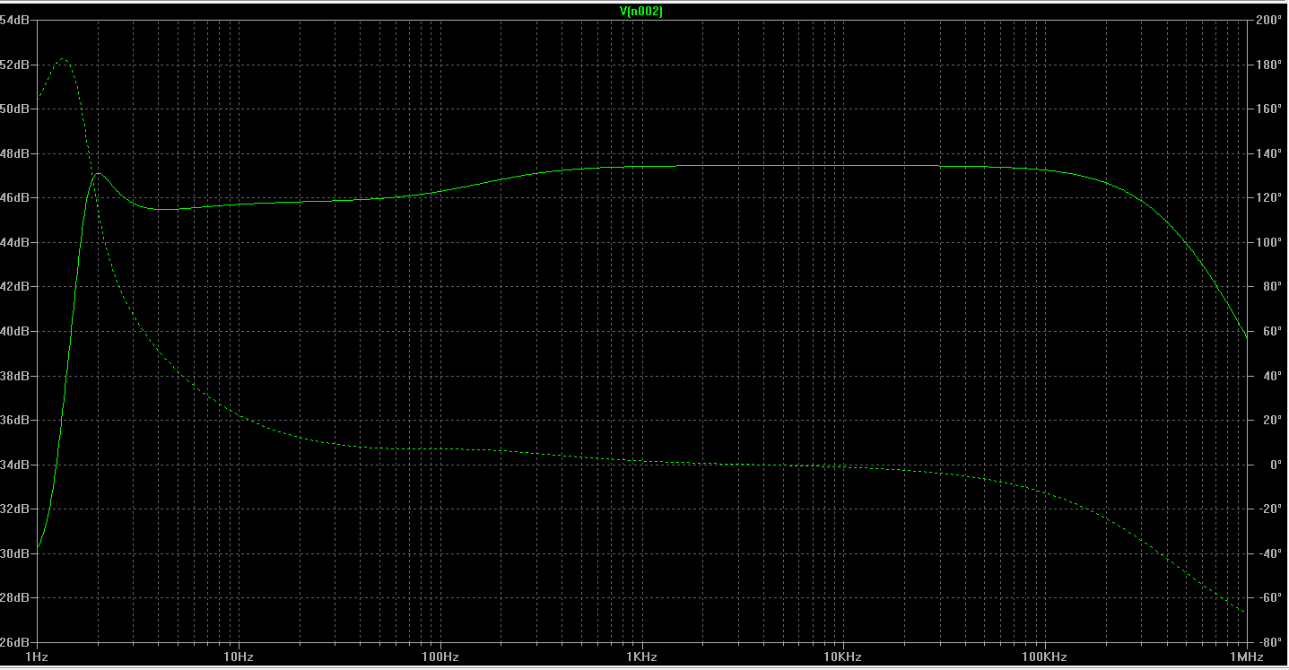The height and width of the screenshot is (670, 1289).
Task: Click the 180° phase axis label
Action: point(1270,65)
